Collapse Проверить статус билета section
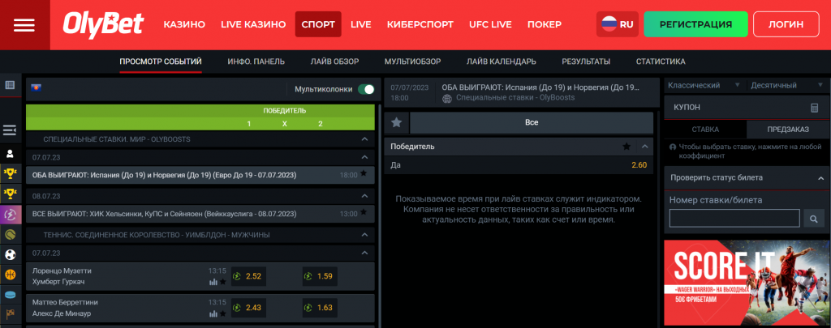This screenshot has width=831, height=328. (x=821, y=178)
